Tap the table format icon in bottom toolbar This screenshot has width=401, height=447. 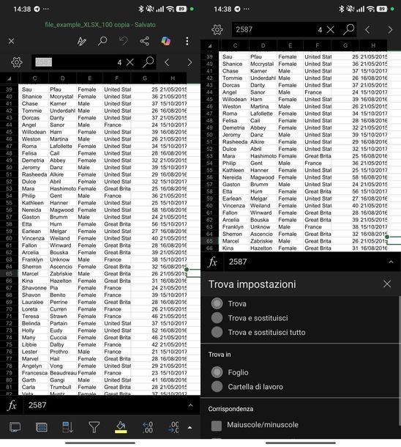42,427
